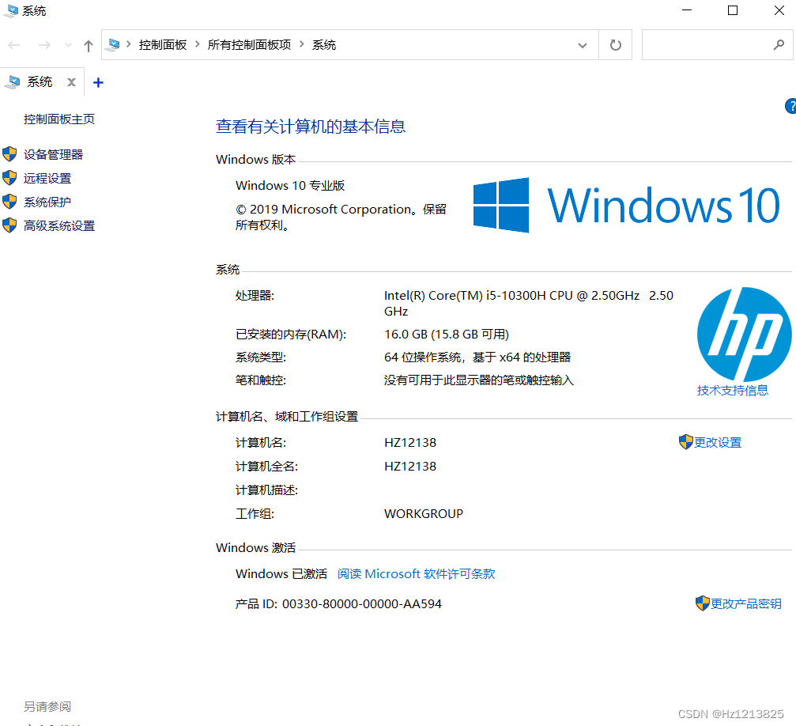Expand chevron after 所有控制面板项 breadcrumb
This screenshot has width=796, height=726.
[x=302, y=45]
